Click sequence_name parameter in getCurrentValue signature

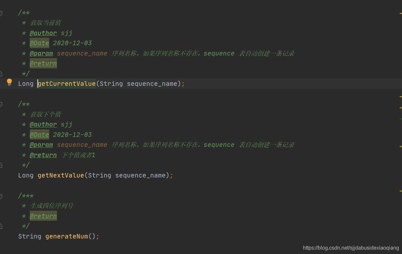[152, 84]
